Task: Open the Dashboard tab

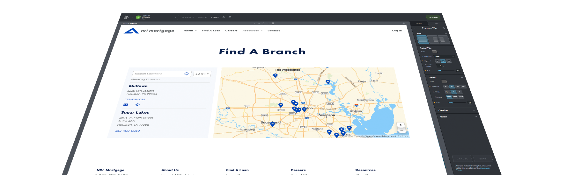Action: tap(188, 17)
